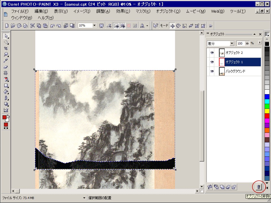Screen dimensions: 271x203
Task: Click the vertical scrollbar down arrow
Action: pos(202,186)
